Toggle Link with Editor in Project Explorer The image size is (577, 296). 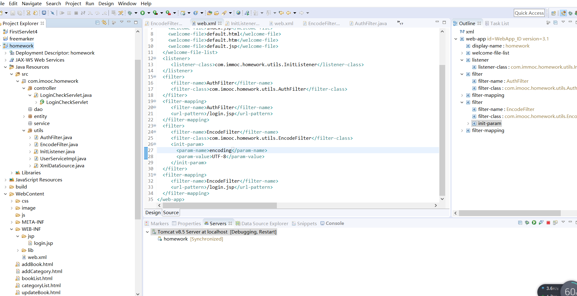coord(104,22)
